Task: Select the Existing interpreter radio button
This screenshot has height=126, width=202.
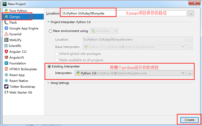Action: tap(49, 66)
